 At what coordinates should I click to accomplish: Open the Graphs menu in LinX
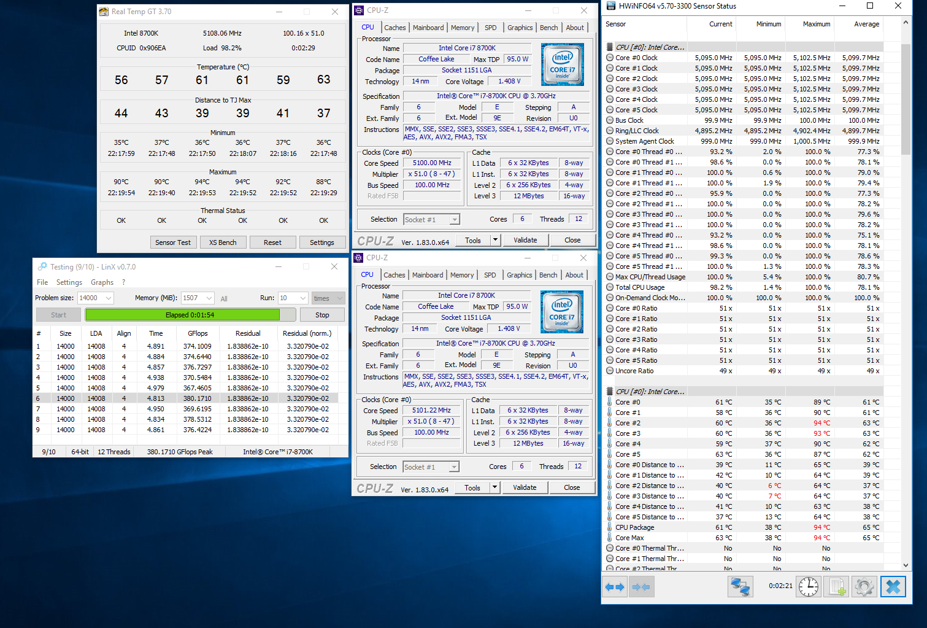102,282
